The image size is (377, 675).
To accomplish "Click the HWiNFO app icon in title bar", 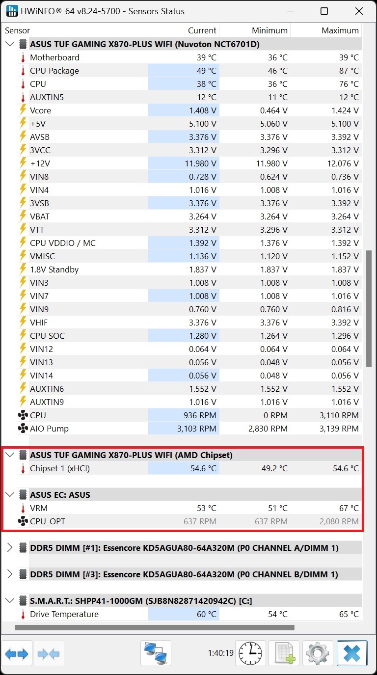I will 12,11.
